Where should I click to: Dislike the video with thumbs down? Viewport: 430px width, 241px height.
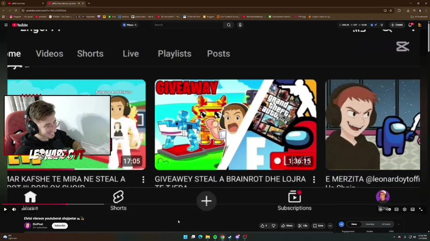point(273,226)
